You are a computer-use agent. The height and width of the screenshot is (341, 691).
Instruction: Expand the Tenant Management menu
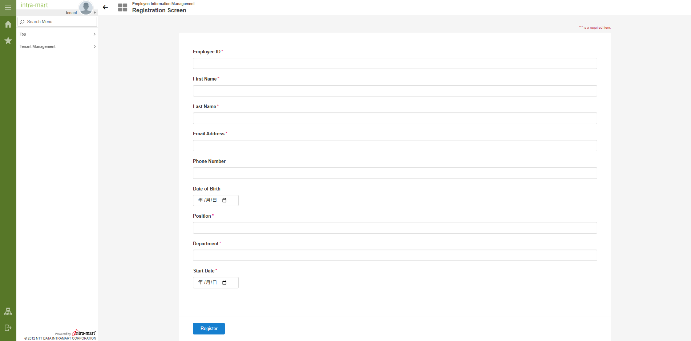pos(57,46)
